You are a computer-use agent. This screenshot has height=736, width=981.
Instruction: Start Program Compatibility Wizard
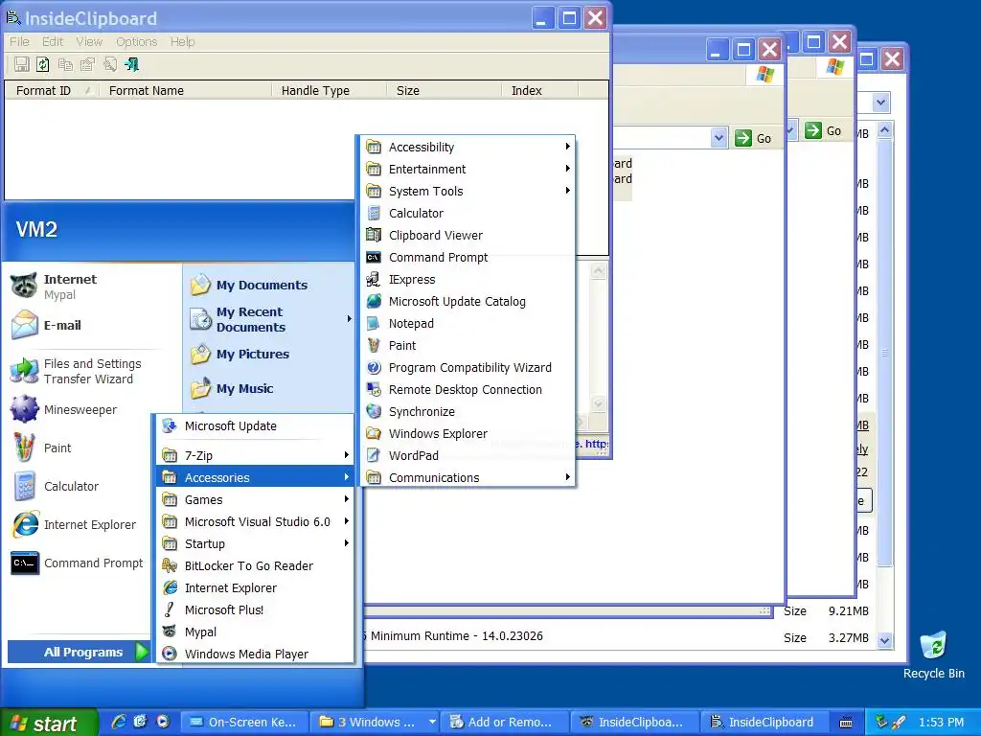[x=468, y=367]
